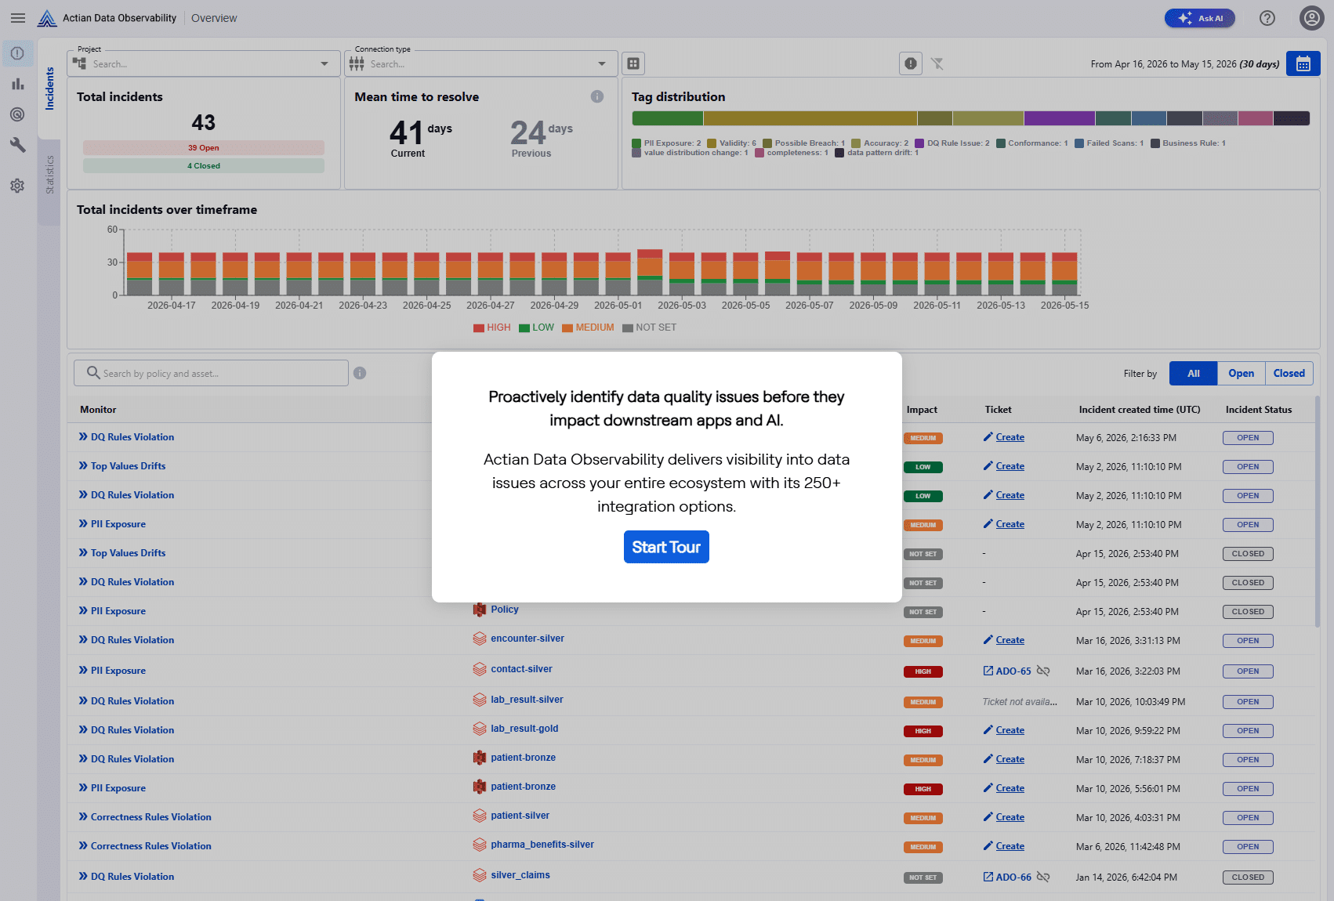The height and width of the screenshot is (901, 1334).
Task: Click the Impact column header
Action: click(922, 410)
